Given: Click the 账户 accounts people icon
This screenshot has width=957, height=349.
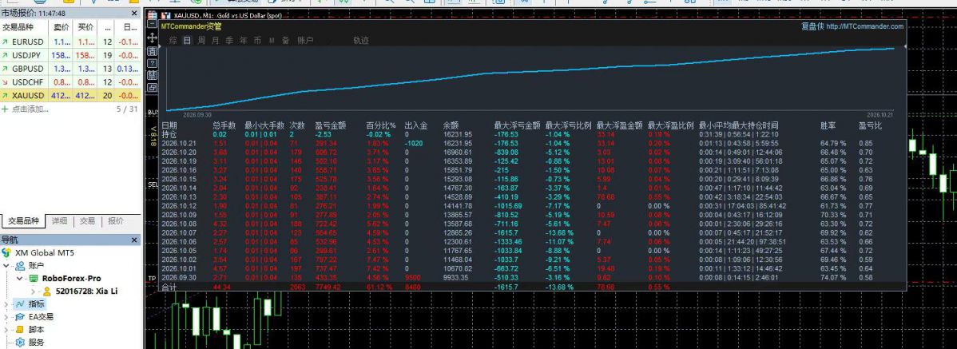Looking at the screenshot, I should click(20, 265).
